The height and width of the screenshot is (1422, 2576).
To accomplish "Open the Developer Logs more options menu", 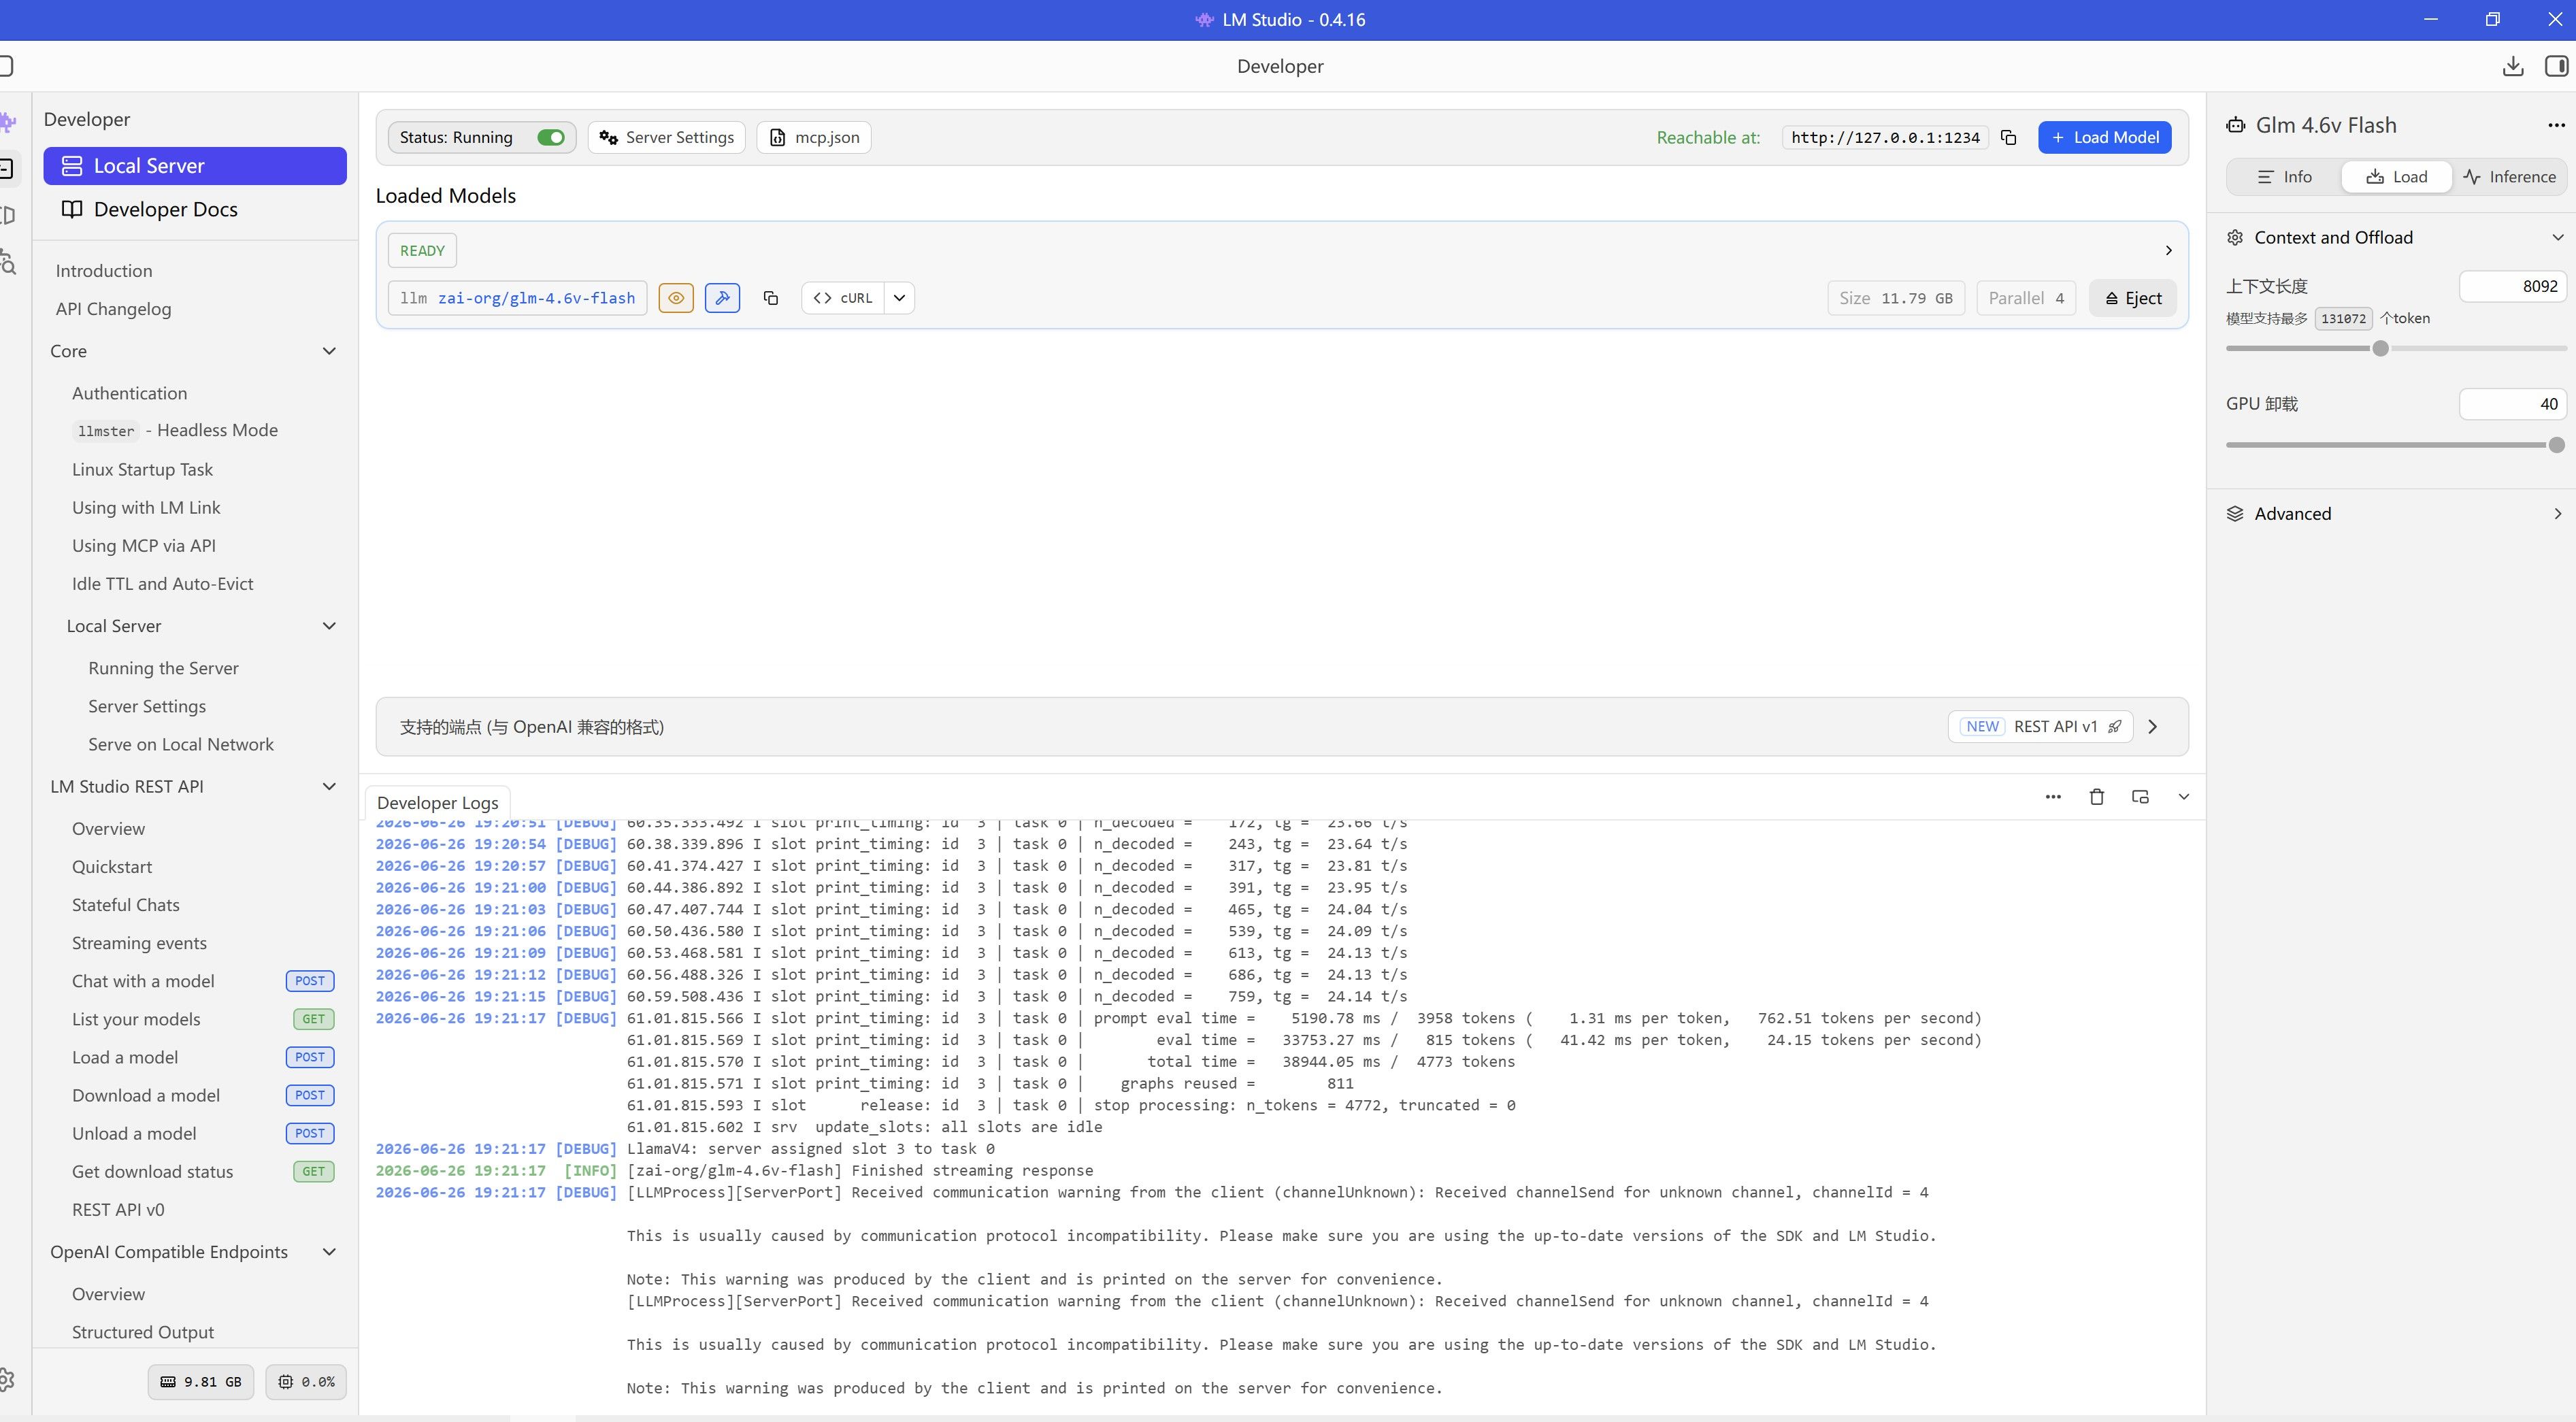I will pyautogui.click(x=2053, y=797).
